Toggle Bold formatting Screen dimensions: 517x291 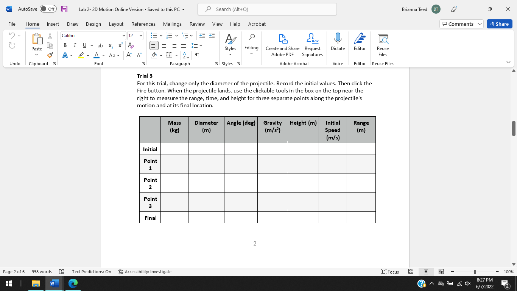tap(65, 45)
